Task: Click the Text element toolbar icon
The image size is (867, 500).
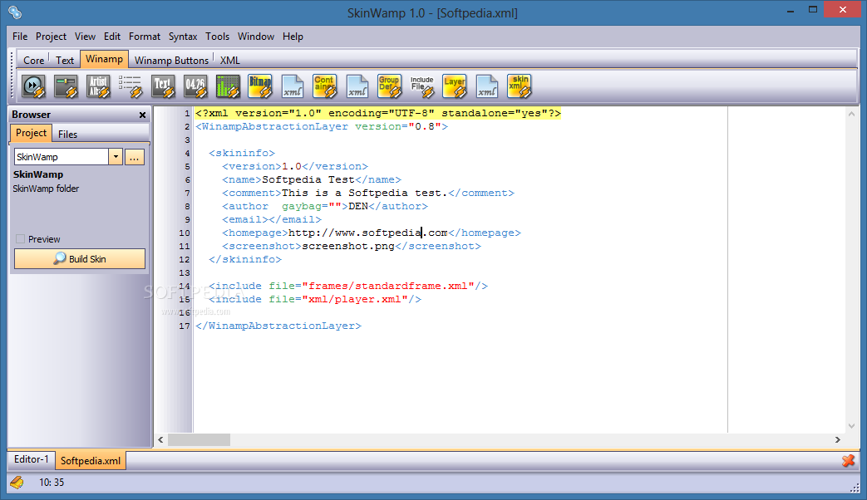Action: point(163,86)
